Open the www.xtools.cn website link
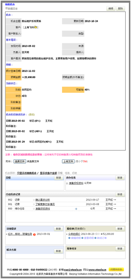 (x=97, y=269)
